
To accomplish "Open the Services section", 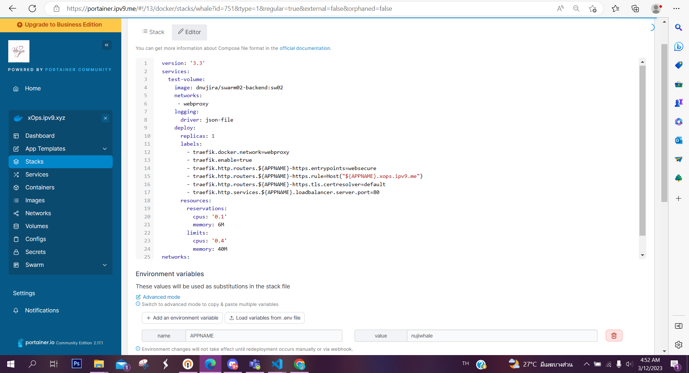I will 36,174.
